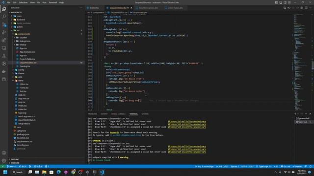Open the File menu
The height and width of the screenshot is (176, 314).
[9, 2]
